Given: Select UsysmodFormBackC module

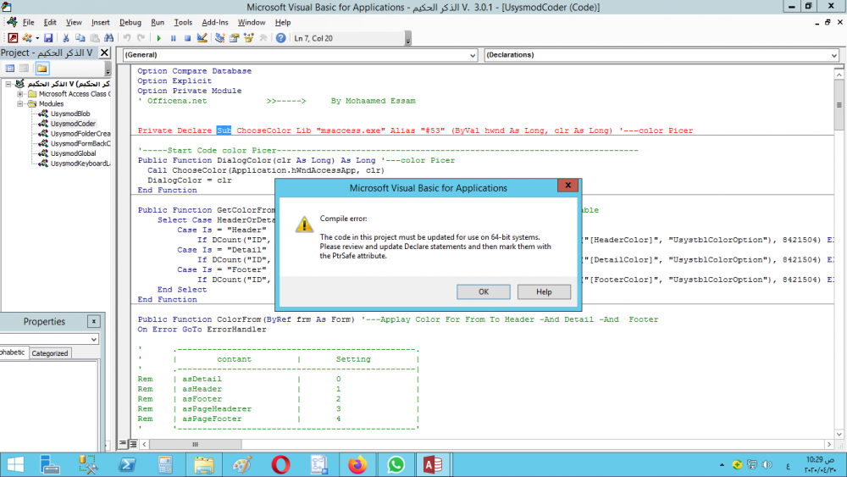Looking at the screenshot, I should coord(80,143).
